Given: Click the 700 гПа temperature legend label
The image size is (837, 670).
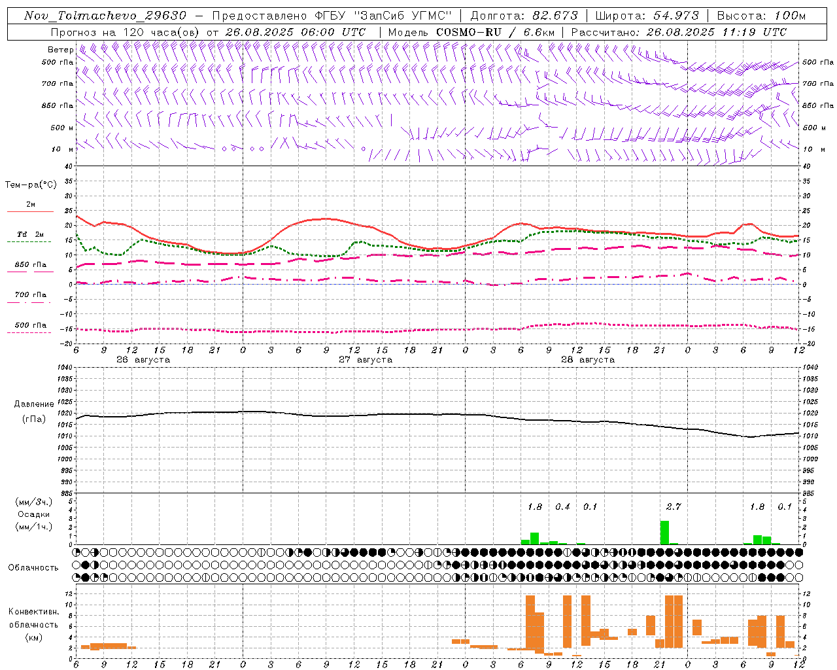Looking at the screenshot, I should pos(31,295).
